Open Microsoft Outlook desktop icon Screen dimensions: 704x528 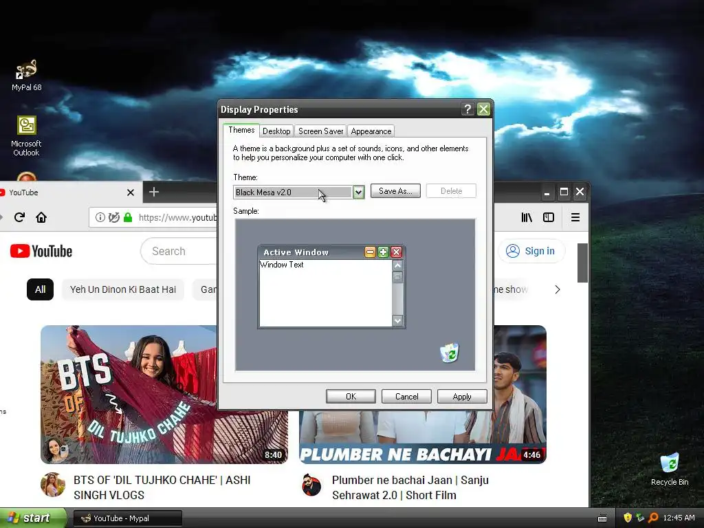click(x=27, y=136)
